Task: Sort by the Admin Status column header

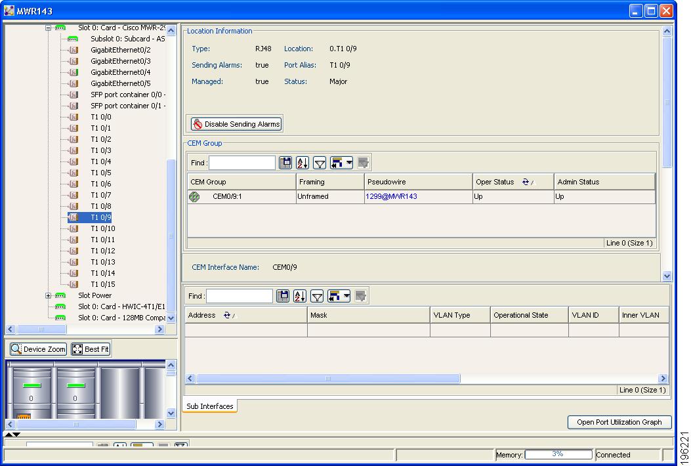Action: pos(604,182)
